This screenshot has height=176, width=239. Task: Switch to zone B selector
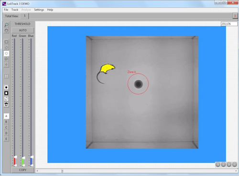[x=6, y=122]
